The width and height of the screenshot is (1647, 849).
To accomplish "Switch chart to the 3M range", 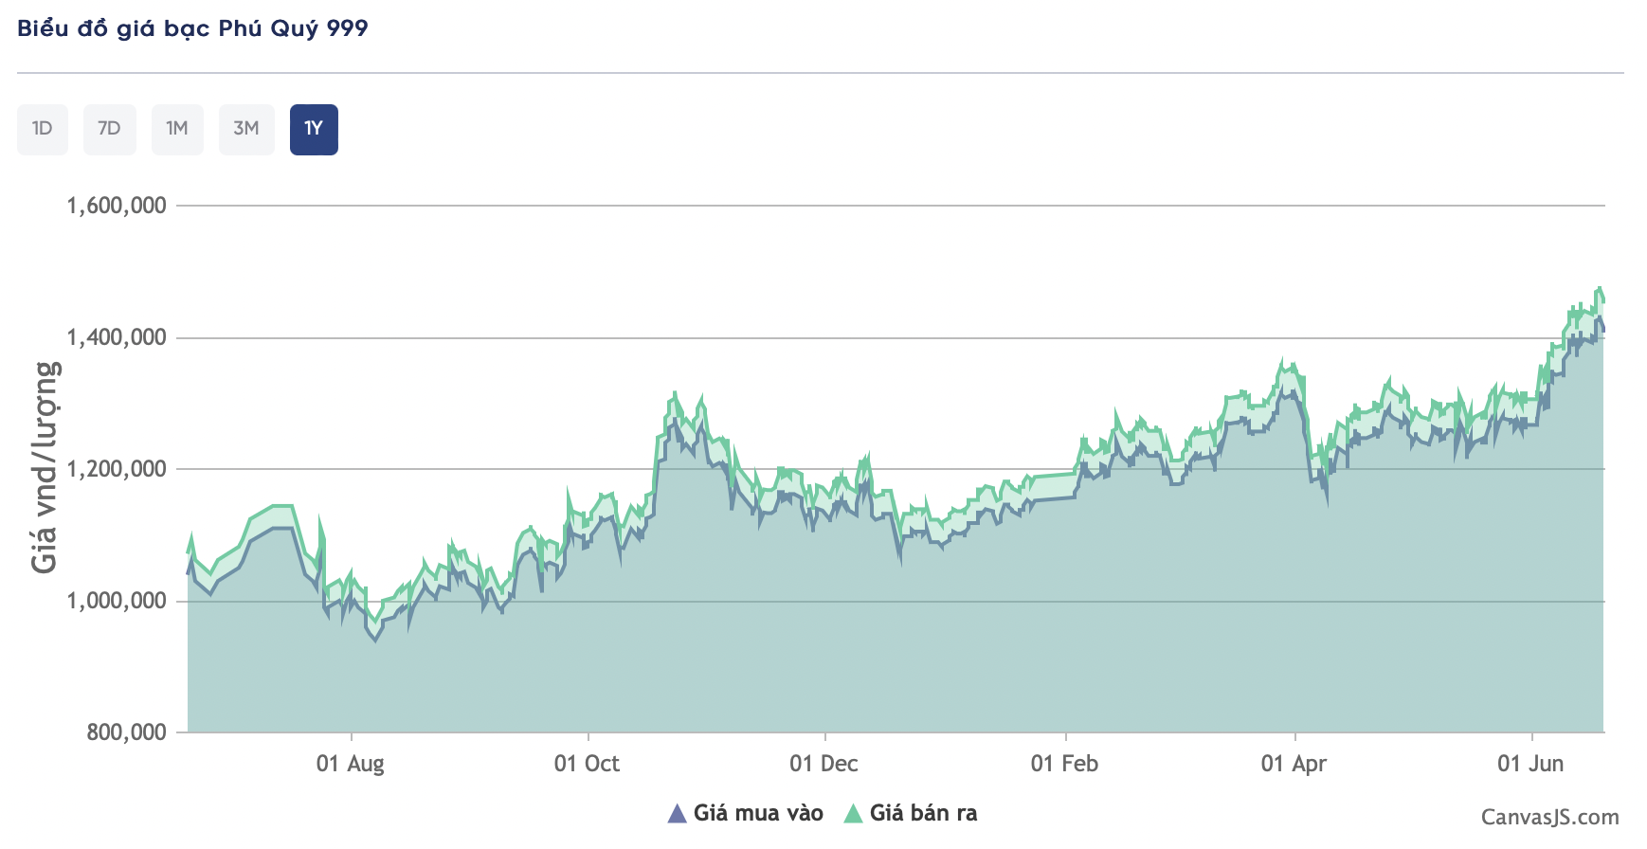I will (x=246, y=129).
